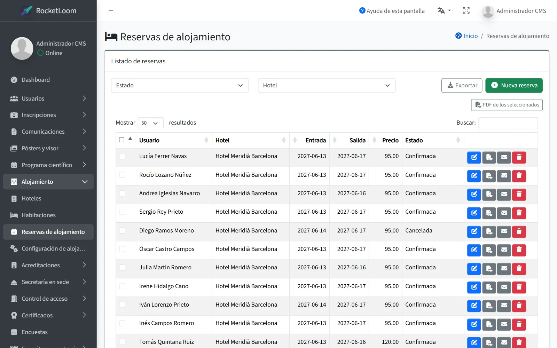Viewport: 557px width, 348px height.
Task: Collapse the Alojamiento sidebar menu
Action: [x=48, y=182]
